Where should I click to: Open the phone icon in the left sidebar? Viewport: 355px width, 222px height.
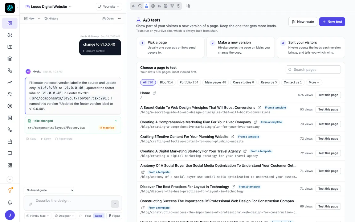10,130
